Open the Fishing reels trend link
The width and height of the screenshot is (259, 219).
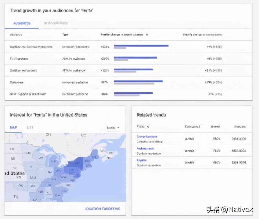coord(145,148)
